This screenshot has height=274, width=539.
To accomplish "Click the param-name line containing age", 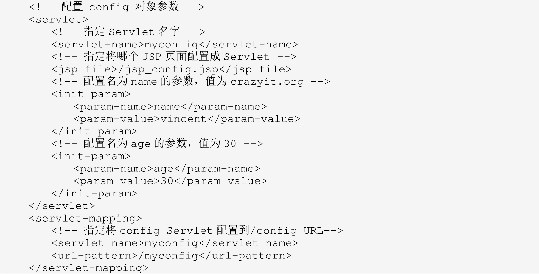I will click(167, 168).
